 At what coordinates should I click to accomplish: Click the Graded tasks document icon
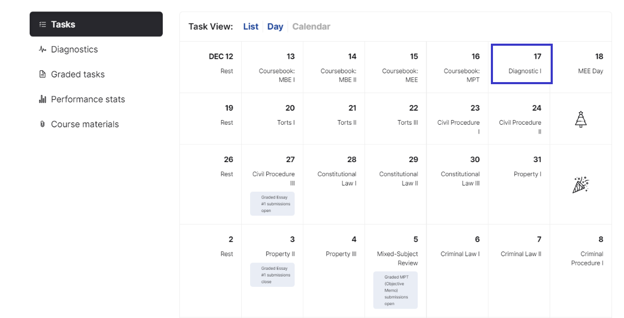point(43,74)
